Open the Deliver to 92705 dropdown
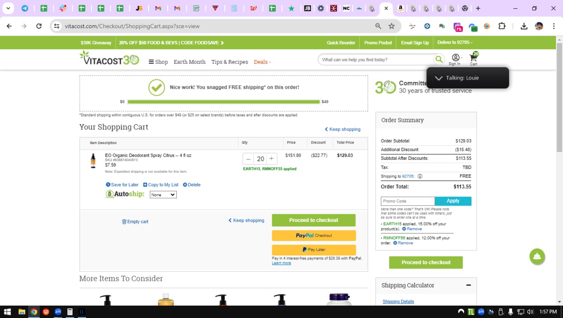Image resolution: width=563 pixels, height=318 pixels. (x=455, y=43)
